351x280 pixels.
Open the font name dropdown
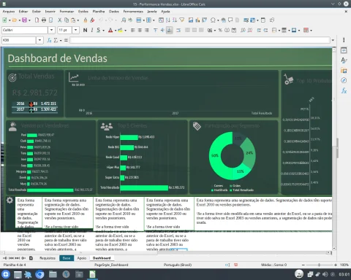pyautogui.click(x=51, y=30)
